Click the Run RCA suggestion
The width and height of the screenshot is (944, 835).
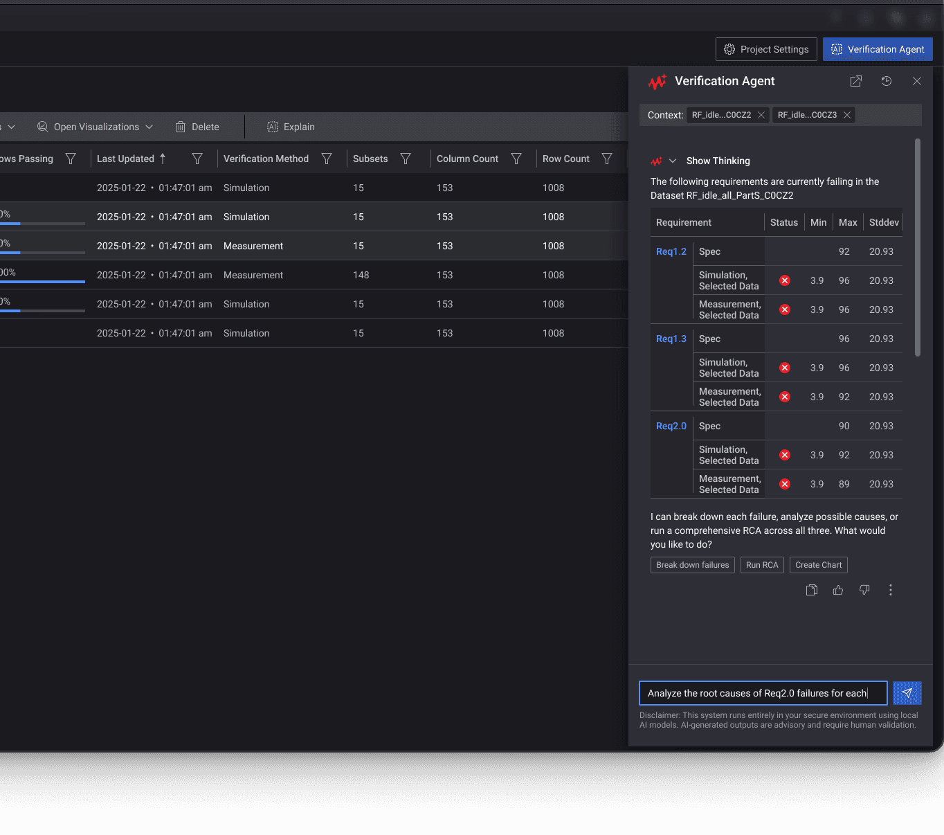pos(762,565)
